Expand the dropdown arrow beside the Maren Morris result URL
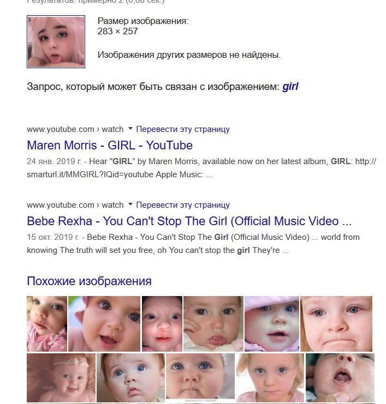The width and height of the screenshot is (386, 404). coord(130,128)
